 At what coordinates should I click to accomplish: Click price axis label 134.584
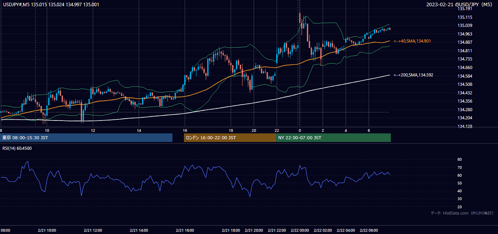tap(465, 76)
